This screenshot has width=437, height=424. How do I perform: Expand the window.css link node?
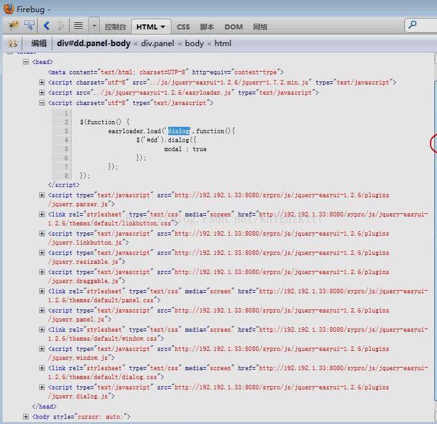[42, 330]
